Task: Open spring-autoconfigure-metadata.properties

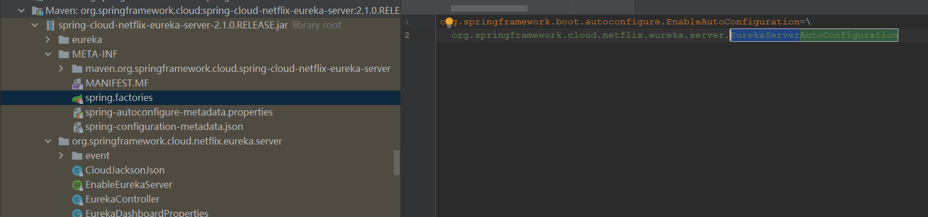Action: (200, 112)
